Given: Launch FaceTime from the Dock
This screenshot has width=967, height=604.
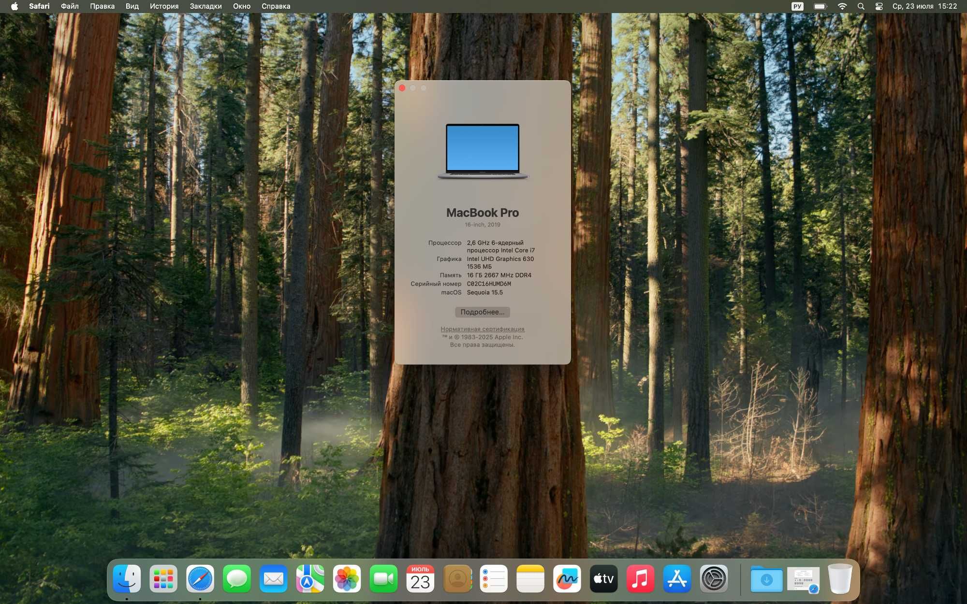Looking at the screenshot, I should [384, 578].
